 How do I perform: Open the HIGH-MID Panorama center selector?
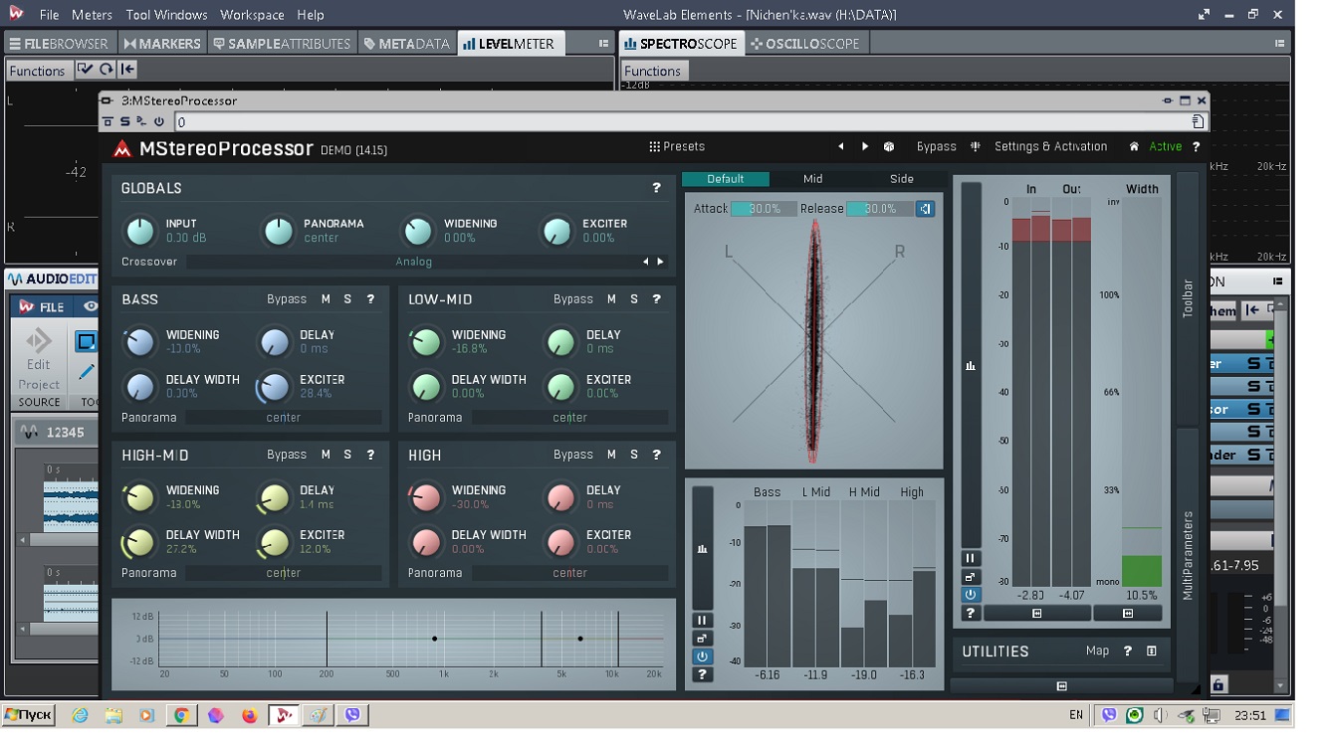click(284, 573)
